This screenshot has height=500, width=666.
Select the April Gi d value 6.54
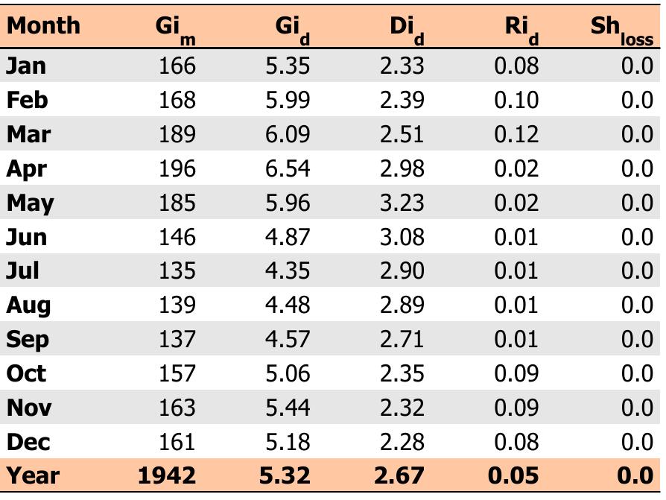[288, 168]
